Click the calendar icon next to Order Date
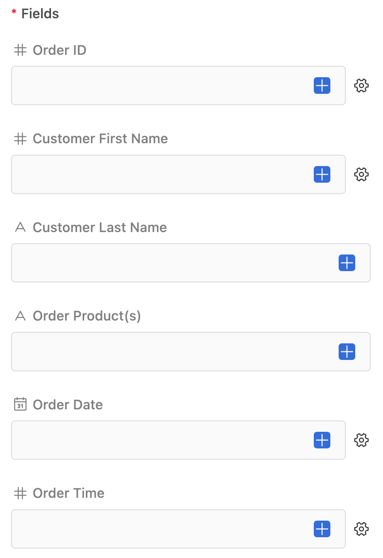This screenshot has height=558, width=383. tap(20, 404)
